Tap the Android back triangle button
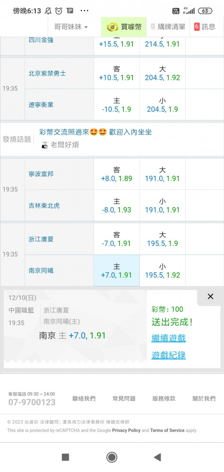The width and height of the screenshot is (224, 472). click(x=157, y=457)
